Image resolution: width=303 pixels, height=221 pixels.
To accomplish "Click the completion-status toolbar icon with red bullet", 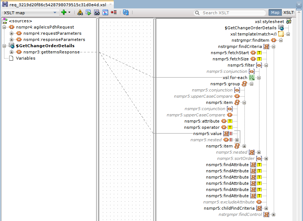I will [x=113, y=12].
